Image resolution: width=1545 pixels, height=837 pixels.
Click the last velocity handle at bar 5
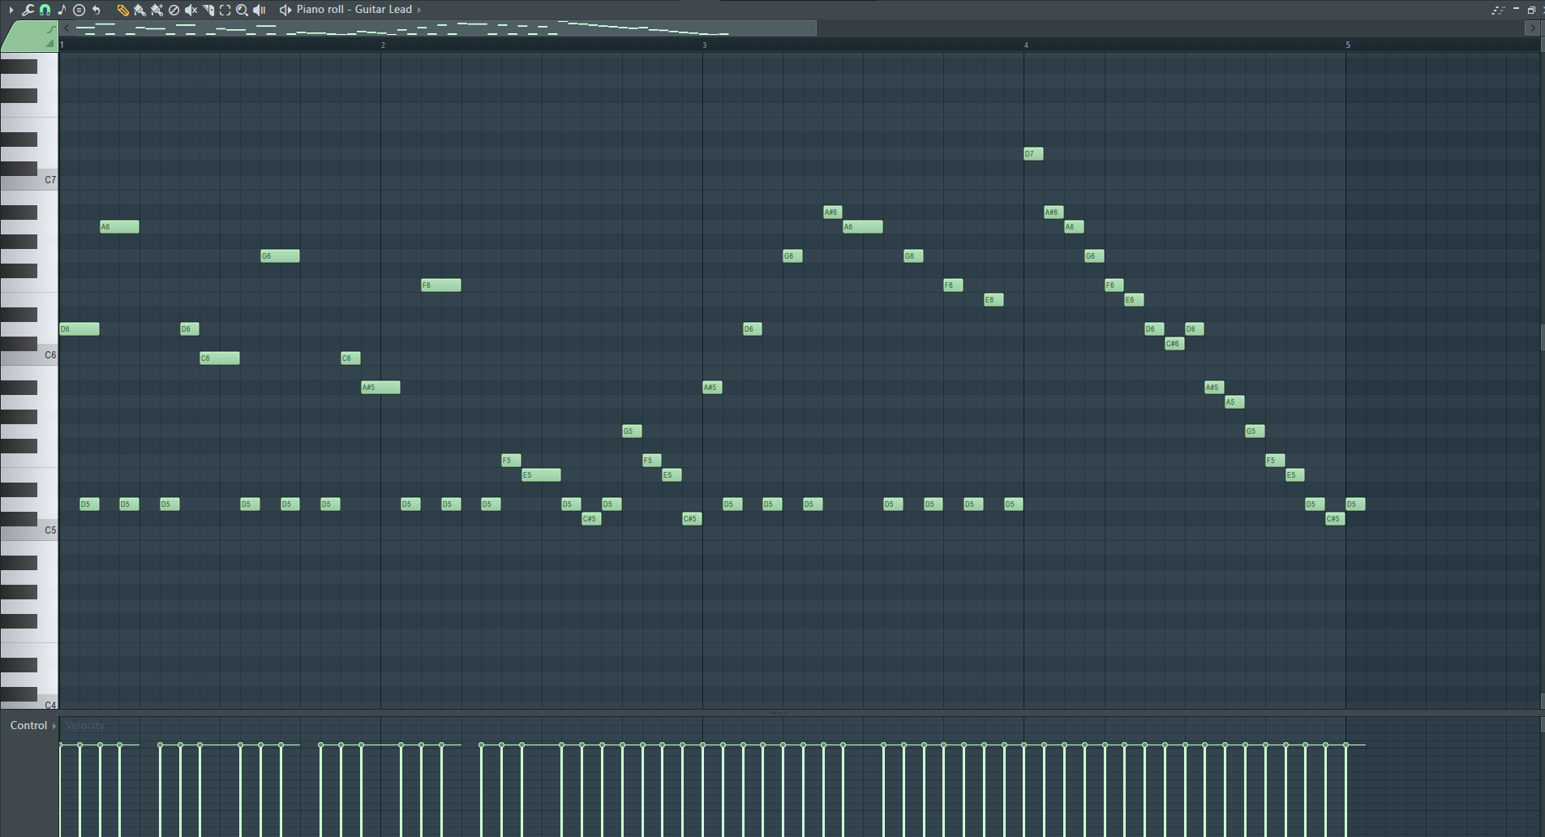point(1345,745)
